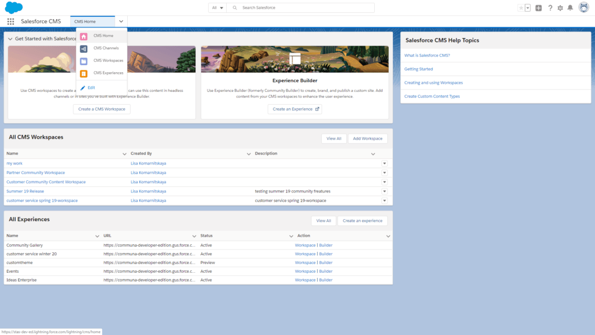Click the CMS Workspaces icon in menu
The width and height of the screenshot is (595, 335).
[84, 61]
